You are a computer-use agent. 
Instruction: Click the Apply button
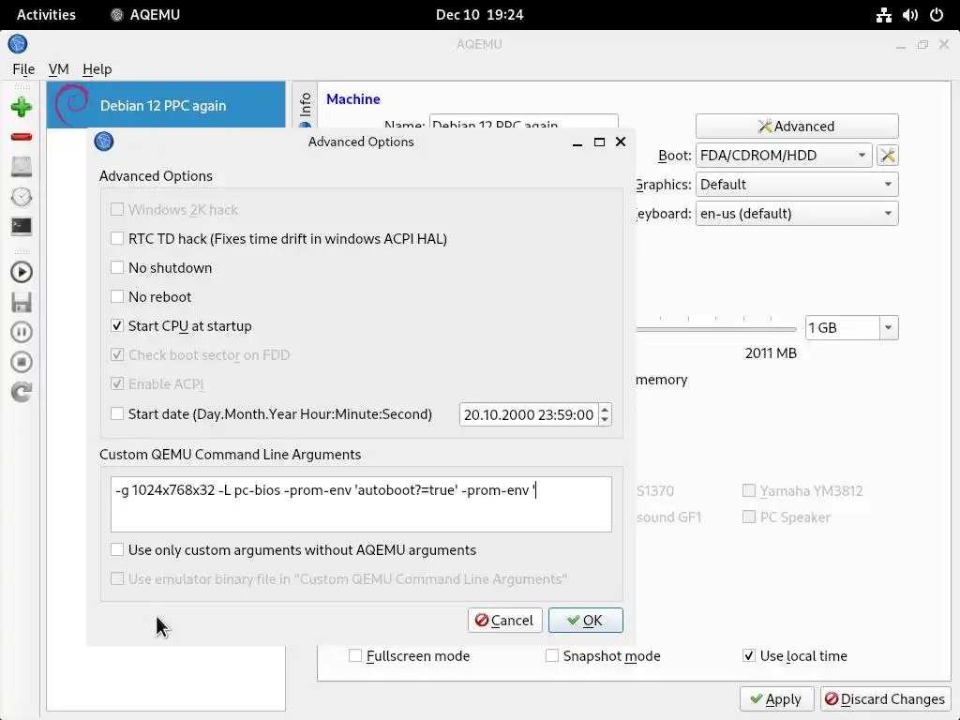click(776, 698)
